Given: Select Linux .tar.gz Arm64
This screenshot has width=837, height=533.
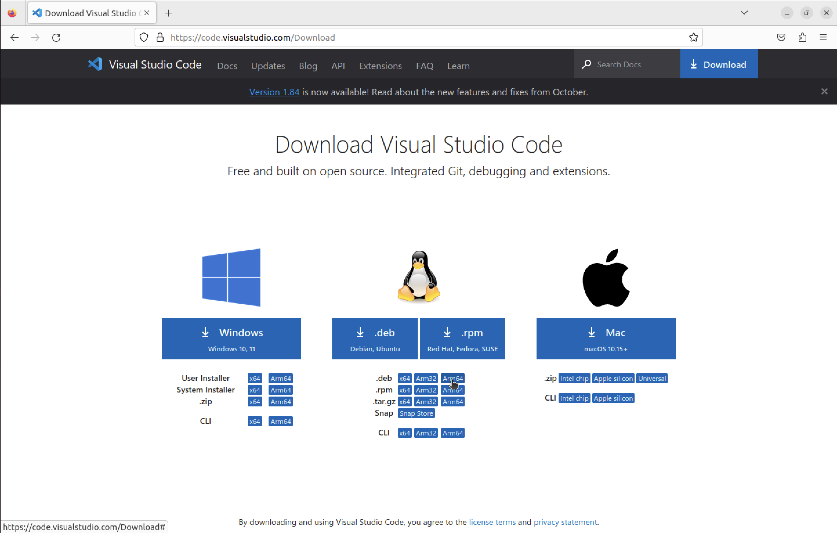Looking at the screenshot, I should 452,401.
